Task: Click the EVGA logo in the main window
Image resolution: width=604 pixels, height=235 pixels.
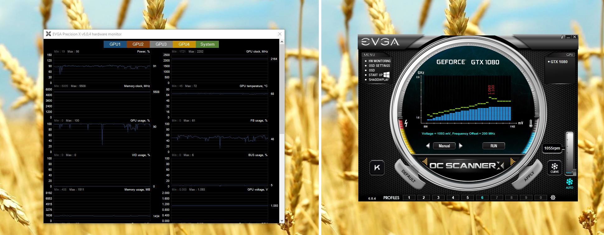Action: click(380, 42)
